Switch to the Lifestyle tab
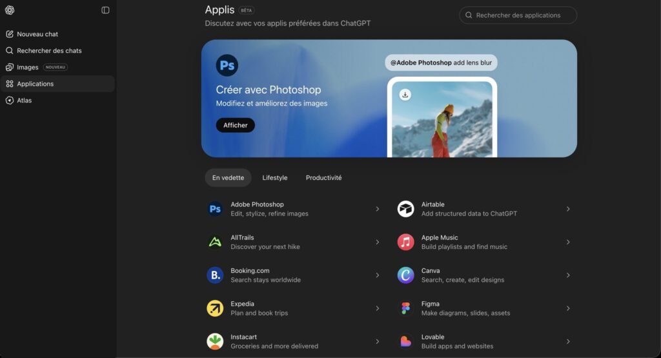661x358 pixels. (x=275, y=178)
